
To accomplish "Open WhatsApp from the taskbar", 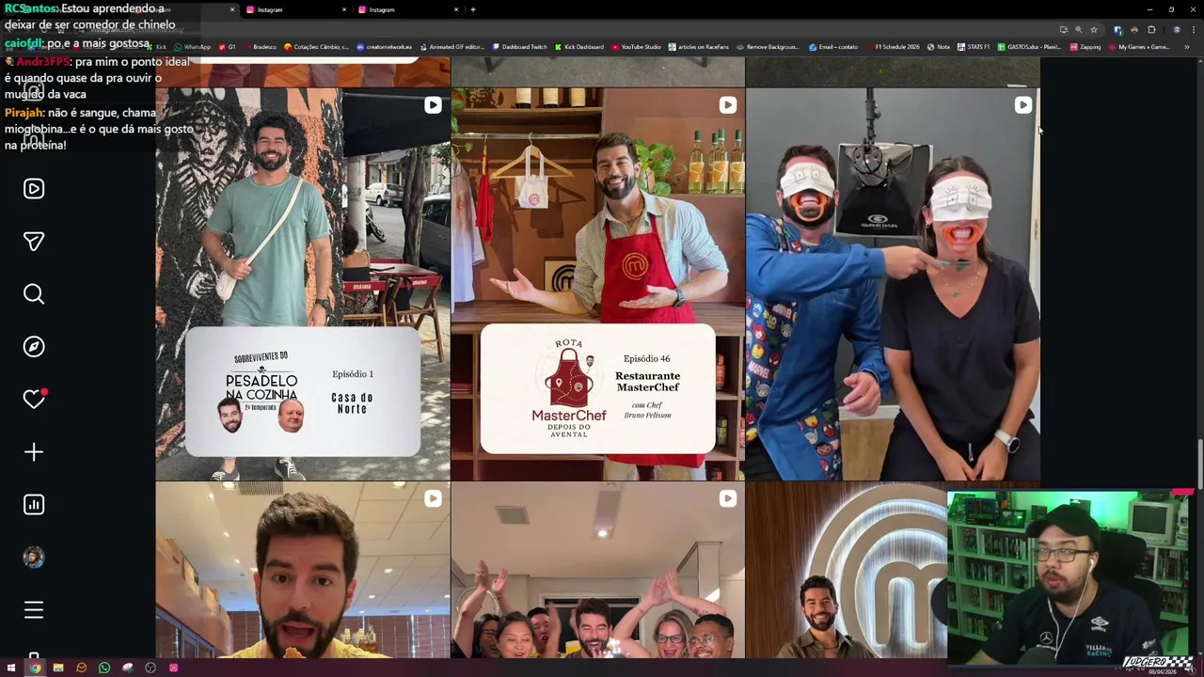I will (104, 668).
